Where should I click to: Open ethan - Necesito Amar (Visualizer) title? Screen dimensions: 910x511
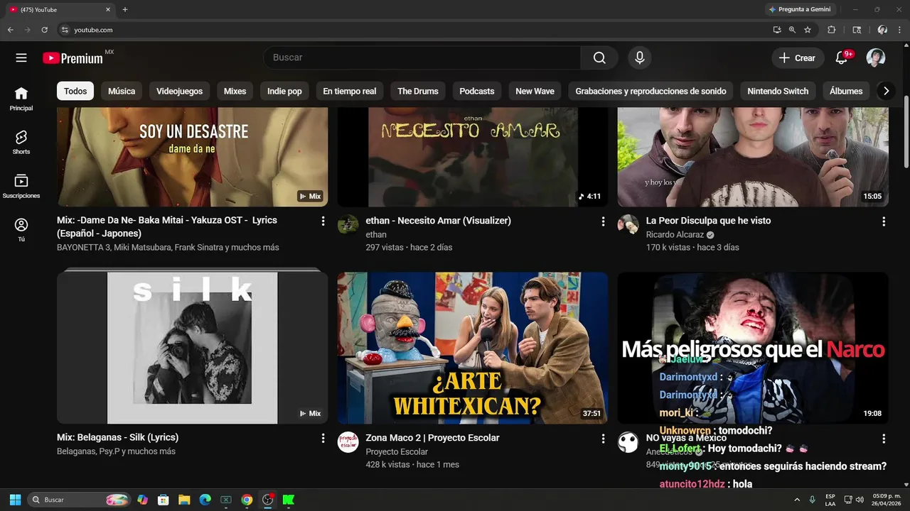438,221
